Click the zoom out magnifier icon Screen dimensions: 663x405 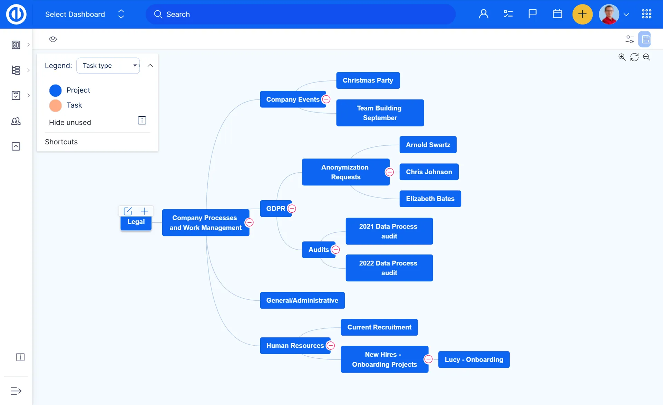[x=646, y=57]
